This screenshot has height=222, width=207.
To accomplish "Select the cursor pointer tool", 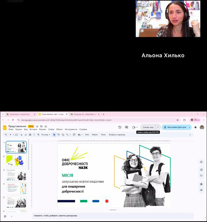I will point(54,135).
